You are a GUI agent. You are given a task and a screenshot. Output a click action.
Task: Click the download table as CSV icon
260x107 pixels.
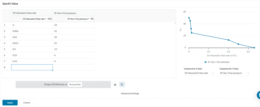(115, 84)
